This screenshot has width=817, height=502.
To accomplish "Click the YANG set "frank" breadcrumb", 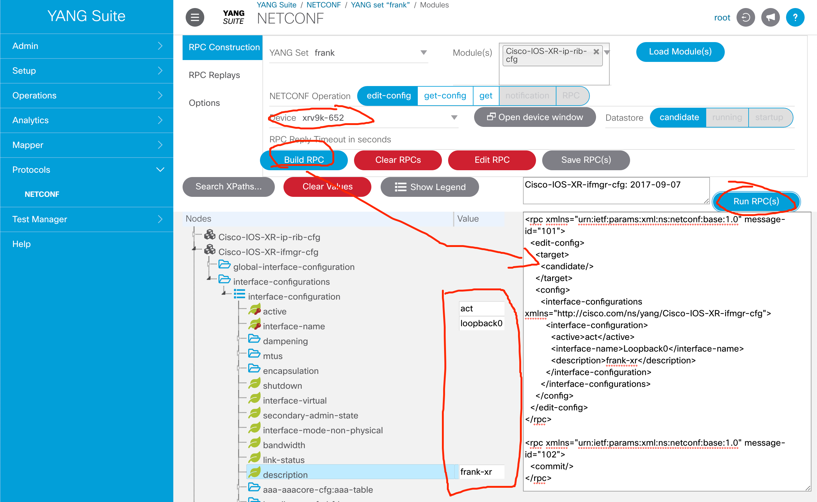I will 380,5.
